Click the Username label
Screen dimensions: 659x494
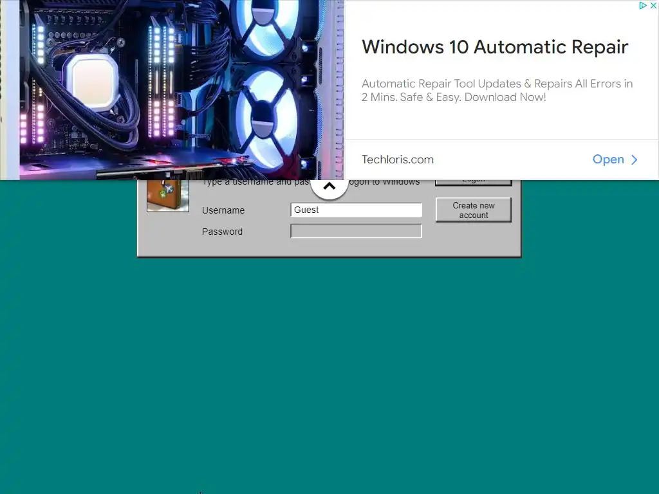[x=223, y=210]
